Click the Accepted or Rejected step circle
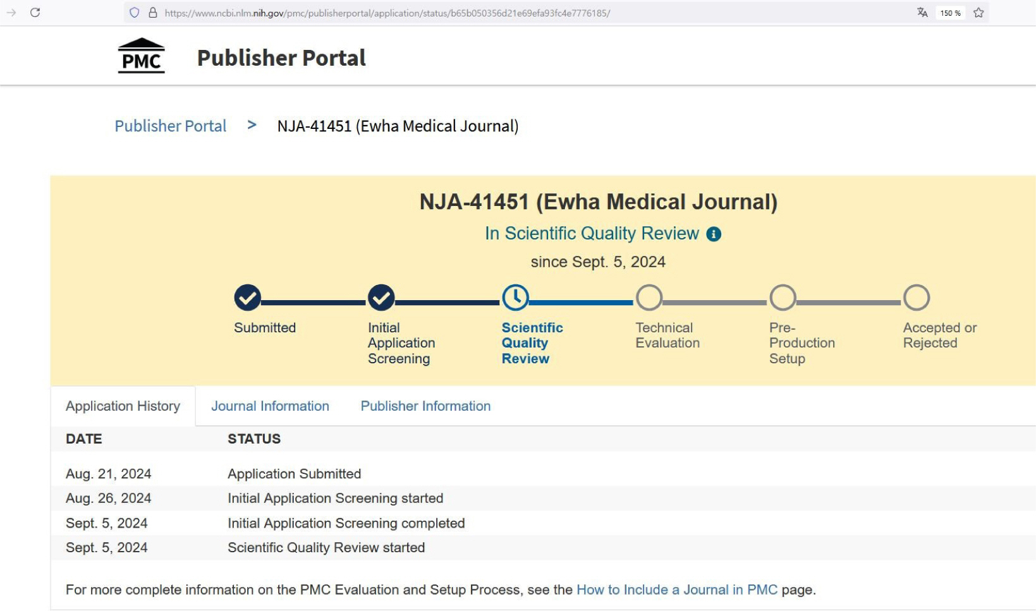Image resolution: width=1036 pixels, height=611 pixels. [917, 298]
